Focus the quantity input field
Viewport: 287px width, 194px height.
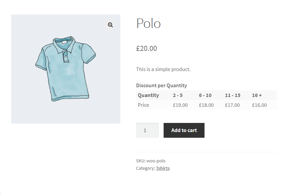coord(147,130)
